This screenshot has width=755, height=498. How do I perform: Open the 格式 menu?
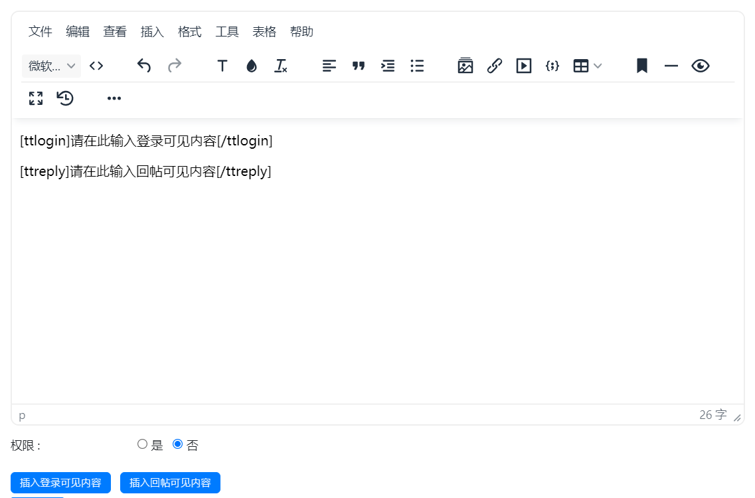click(190, 32)
